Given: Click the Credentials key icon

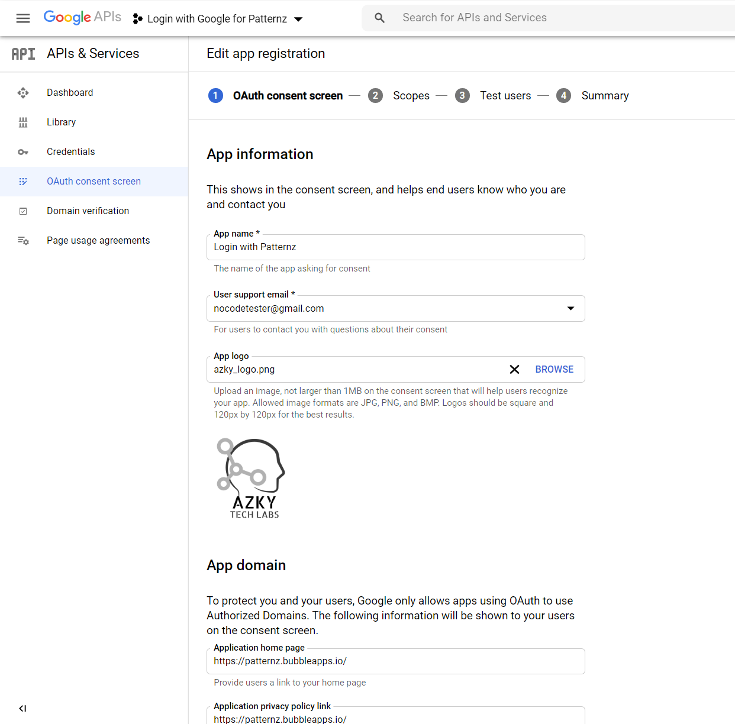Looking at the screenshot, I should 23,152.
